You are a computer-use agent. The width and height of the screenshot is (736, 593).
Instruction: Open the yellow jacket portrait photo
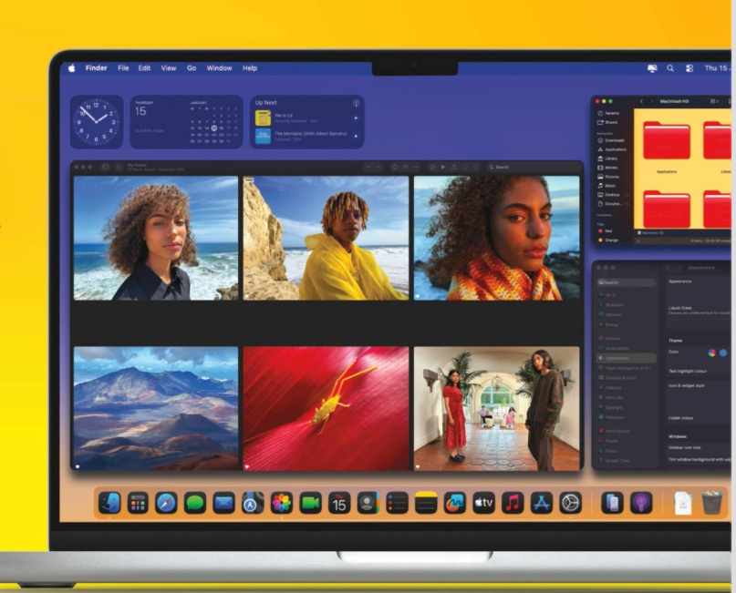point(326,238)
